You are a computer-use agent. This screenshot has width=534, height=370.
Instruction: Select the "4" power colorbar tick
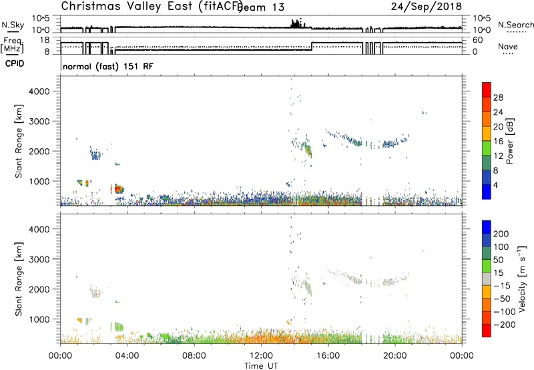496,185
